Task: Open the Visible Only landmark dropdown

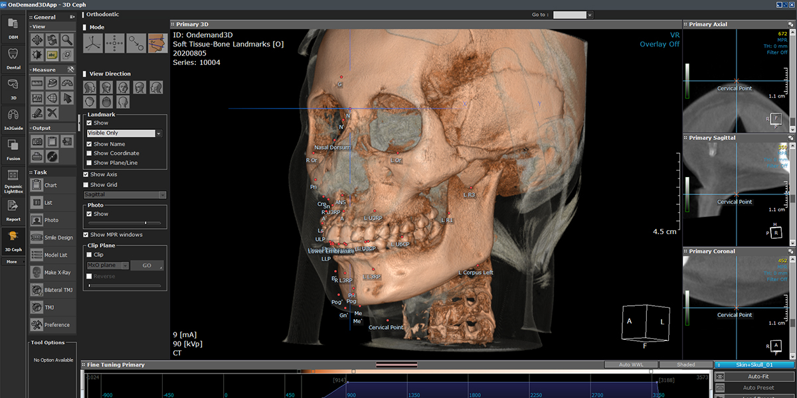Action: pos(124,133)
